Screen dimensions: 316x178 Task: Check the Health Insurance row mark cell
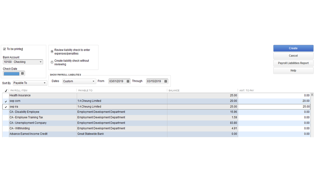click(x=6, y=95)
